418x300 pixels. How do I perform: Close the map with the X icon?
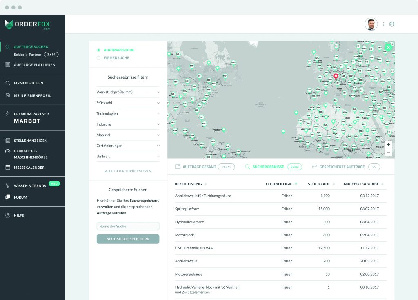click(388, 47)
